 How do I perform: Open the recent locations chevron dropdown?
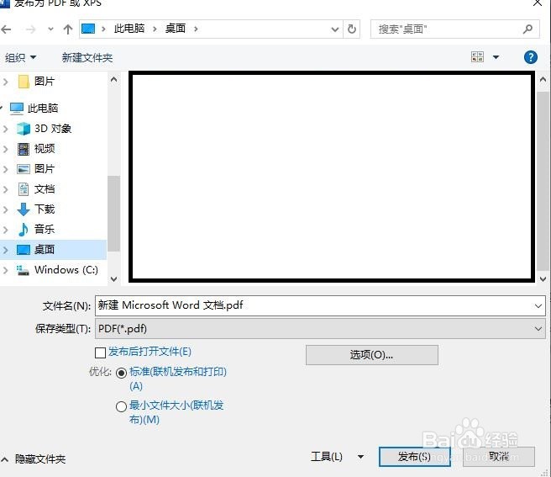tap(50, 29)
